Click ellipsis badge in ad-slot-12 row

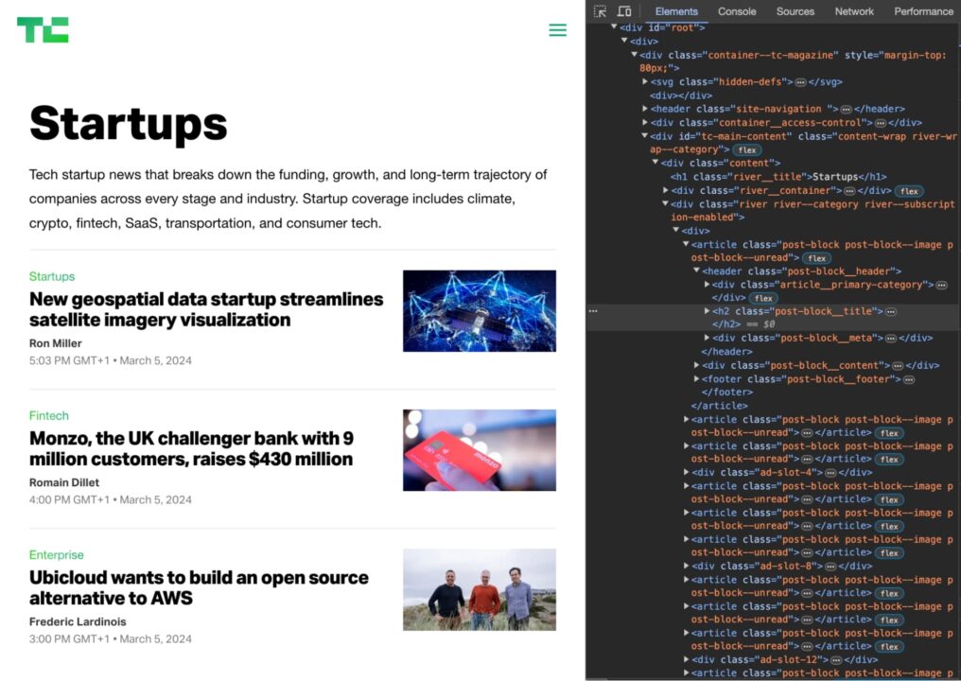(836, 660)
